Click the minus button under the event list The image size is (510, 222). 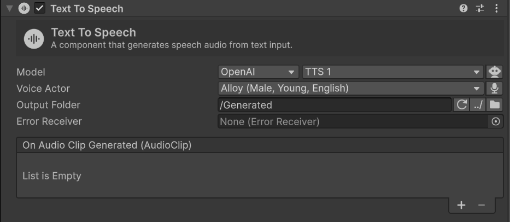coord(482,205)
